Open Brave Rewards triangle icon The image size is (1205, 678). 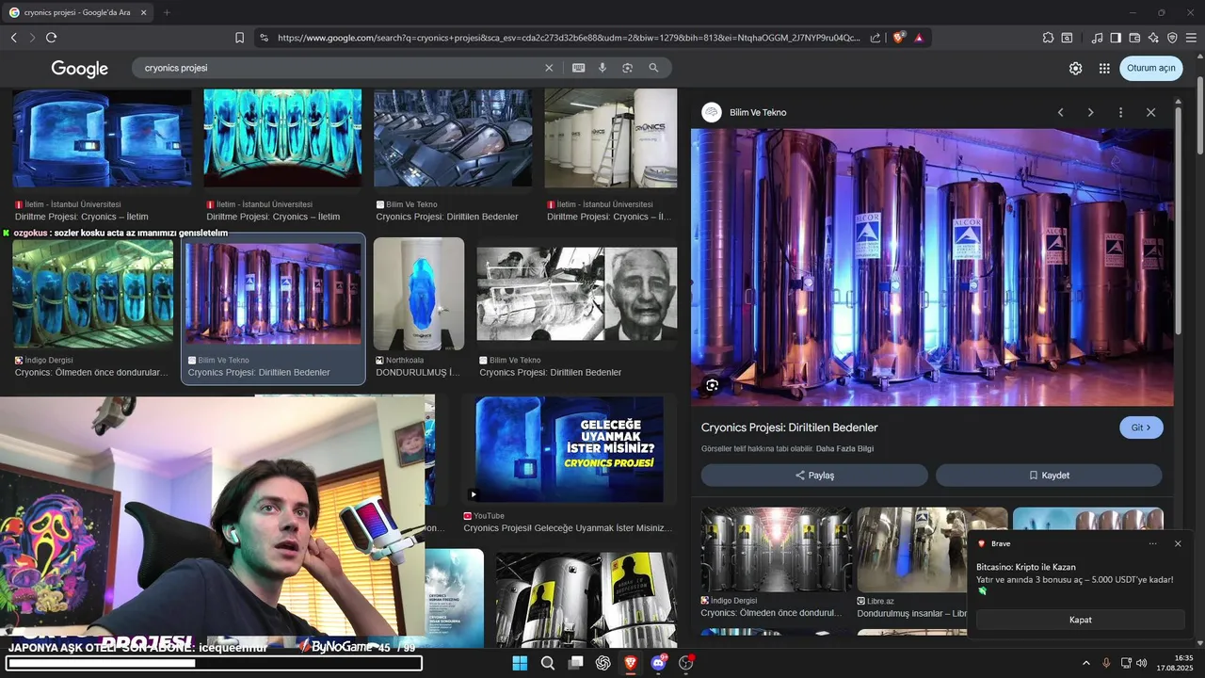(x=919, y=38)
